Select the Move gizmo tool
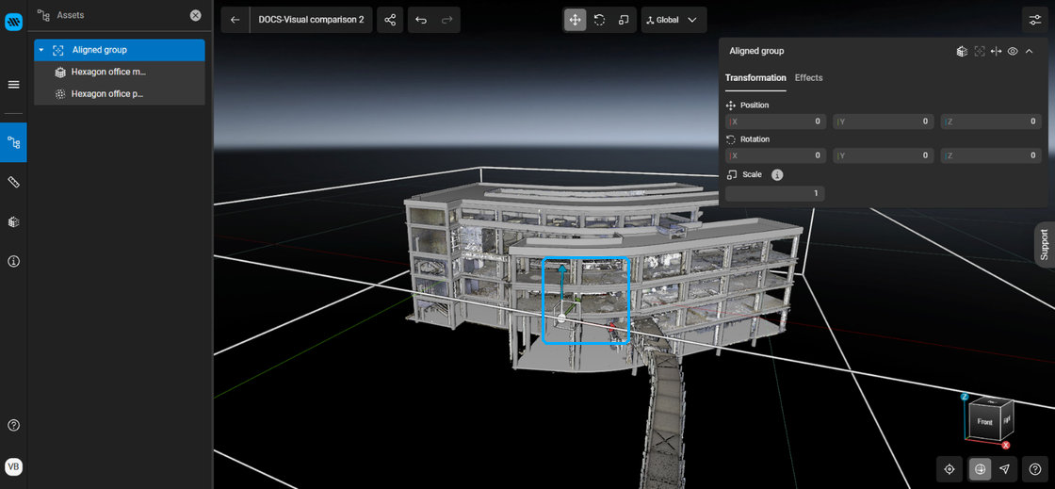 point(576,20)
